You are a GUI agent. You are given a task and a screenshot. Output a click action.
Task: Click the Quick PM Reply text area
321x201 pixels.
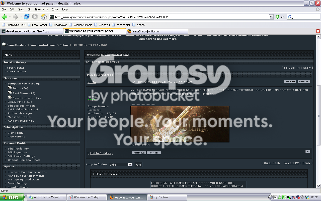click(x=199, y=184)
